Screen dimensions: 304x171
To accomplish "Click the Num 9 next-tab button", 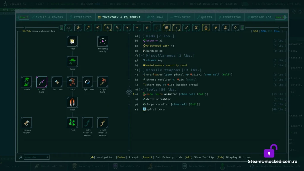I will (x=280, y=17).
